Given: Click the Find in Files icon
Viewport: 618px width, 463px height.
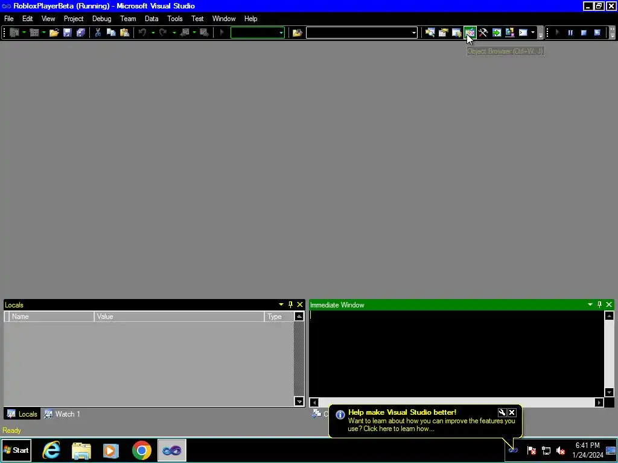Looking at the screenshot, I should pos(297,33).
